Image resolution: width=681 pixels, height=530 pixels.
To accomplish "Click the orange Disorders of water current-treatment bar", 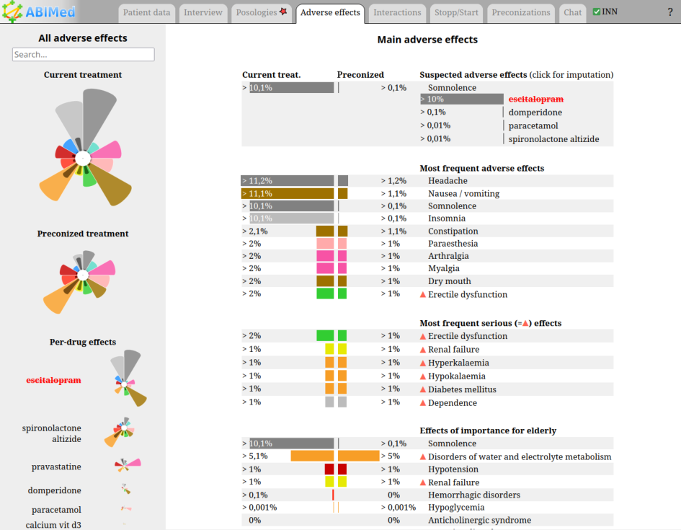I will [312, 456].
